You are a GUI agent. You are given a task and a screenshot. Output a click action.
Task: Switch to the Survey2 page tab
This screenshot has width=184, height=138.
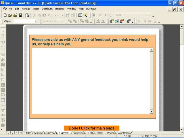click(51, 133)
